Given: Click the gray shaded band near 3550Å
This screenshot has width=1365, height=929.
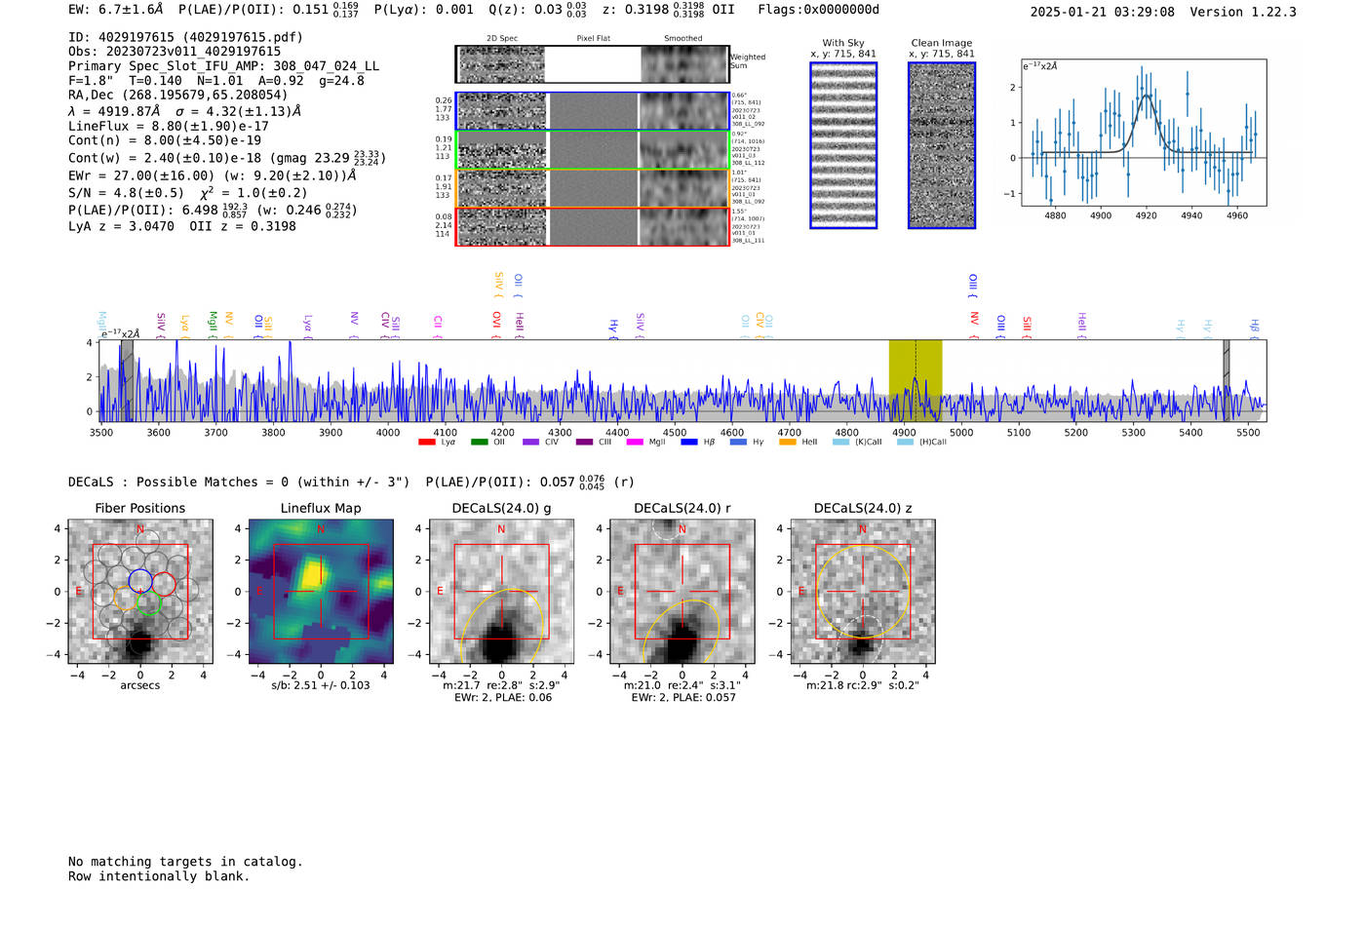Looking at the screenshot, I should coord(127,380).
